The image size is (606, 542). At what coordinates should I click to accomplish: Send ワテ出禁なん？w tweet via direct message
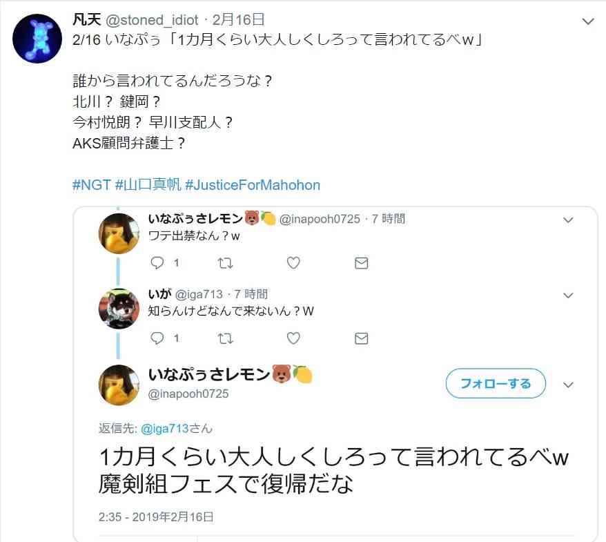(362, 263)
